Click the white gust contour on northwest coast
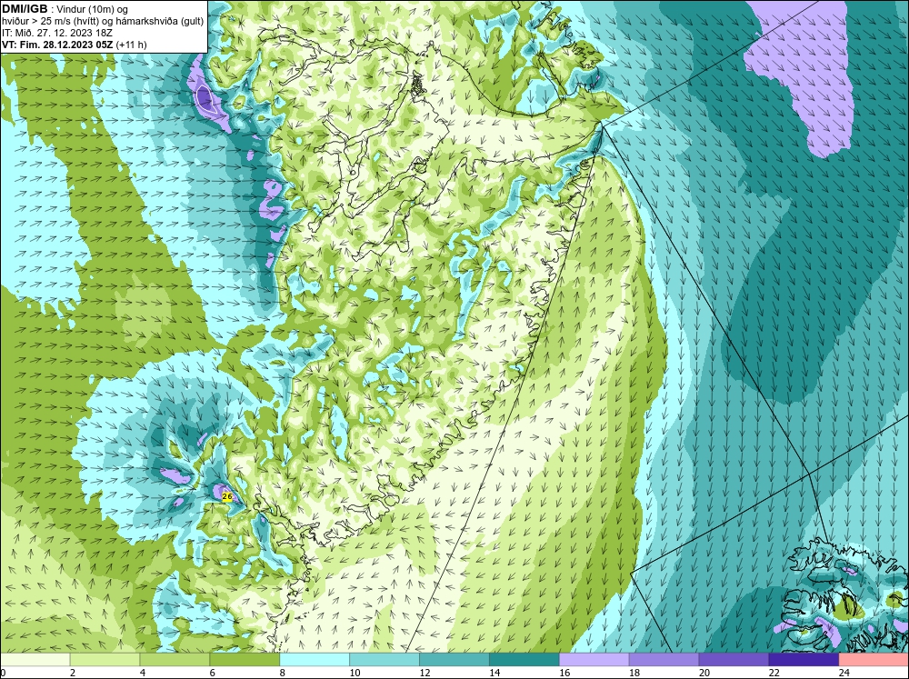909x679 pixels. pos(205,98)
